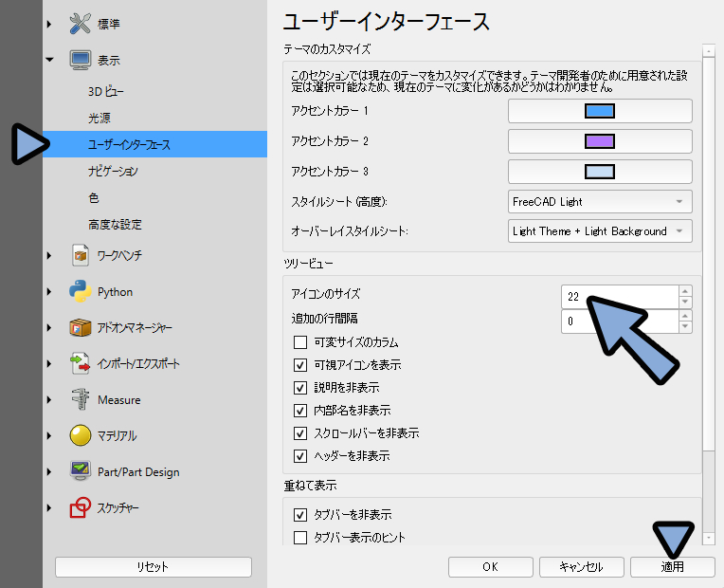The image size is (724, 588).
Task: Click the スケッチャー red shapes icon
Action: [x=81, y=507]
